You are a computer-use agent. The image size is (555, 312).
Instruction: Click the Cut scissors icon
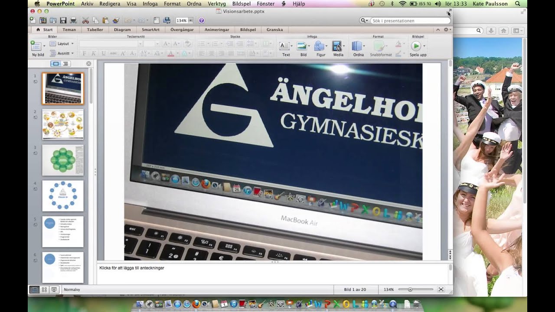[x=85, y=20]
